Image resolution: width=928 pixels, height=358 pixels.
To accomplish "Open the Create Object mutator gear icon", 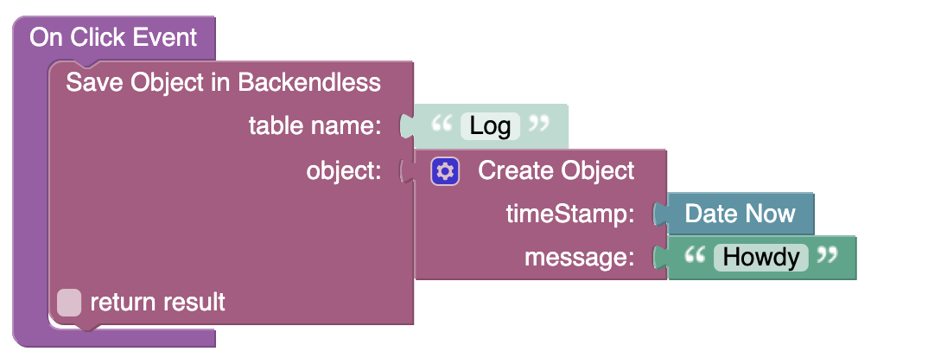I will [444, 171].
